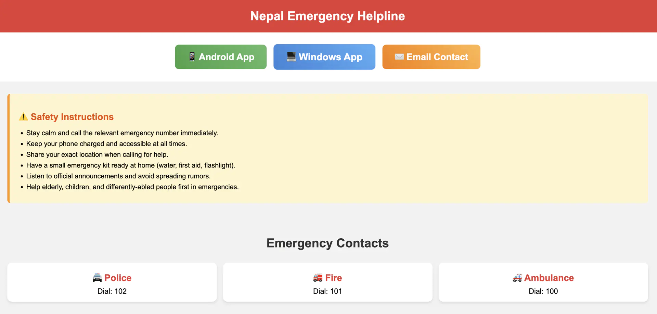Click the warning triangle icon beside Safety Instructions

23,117
